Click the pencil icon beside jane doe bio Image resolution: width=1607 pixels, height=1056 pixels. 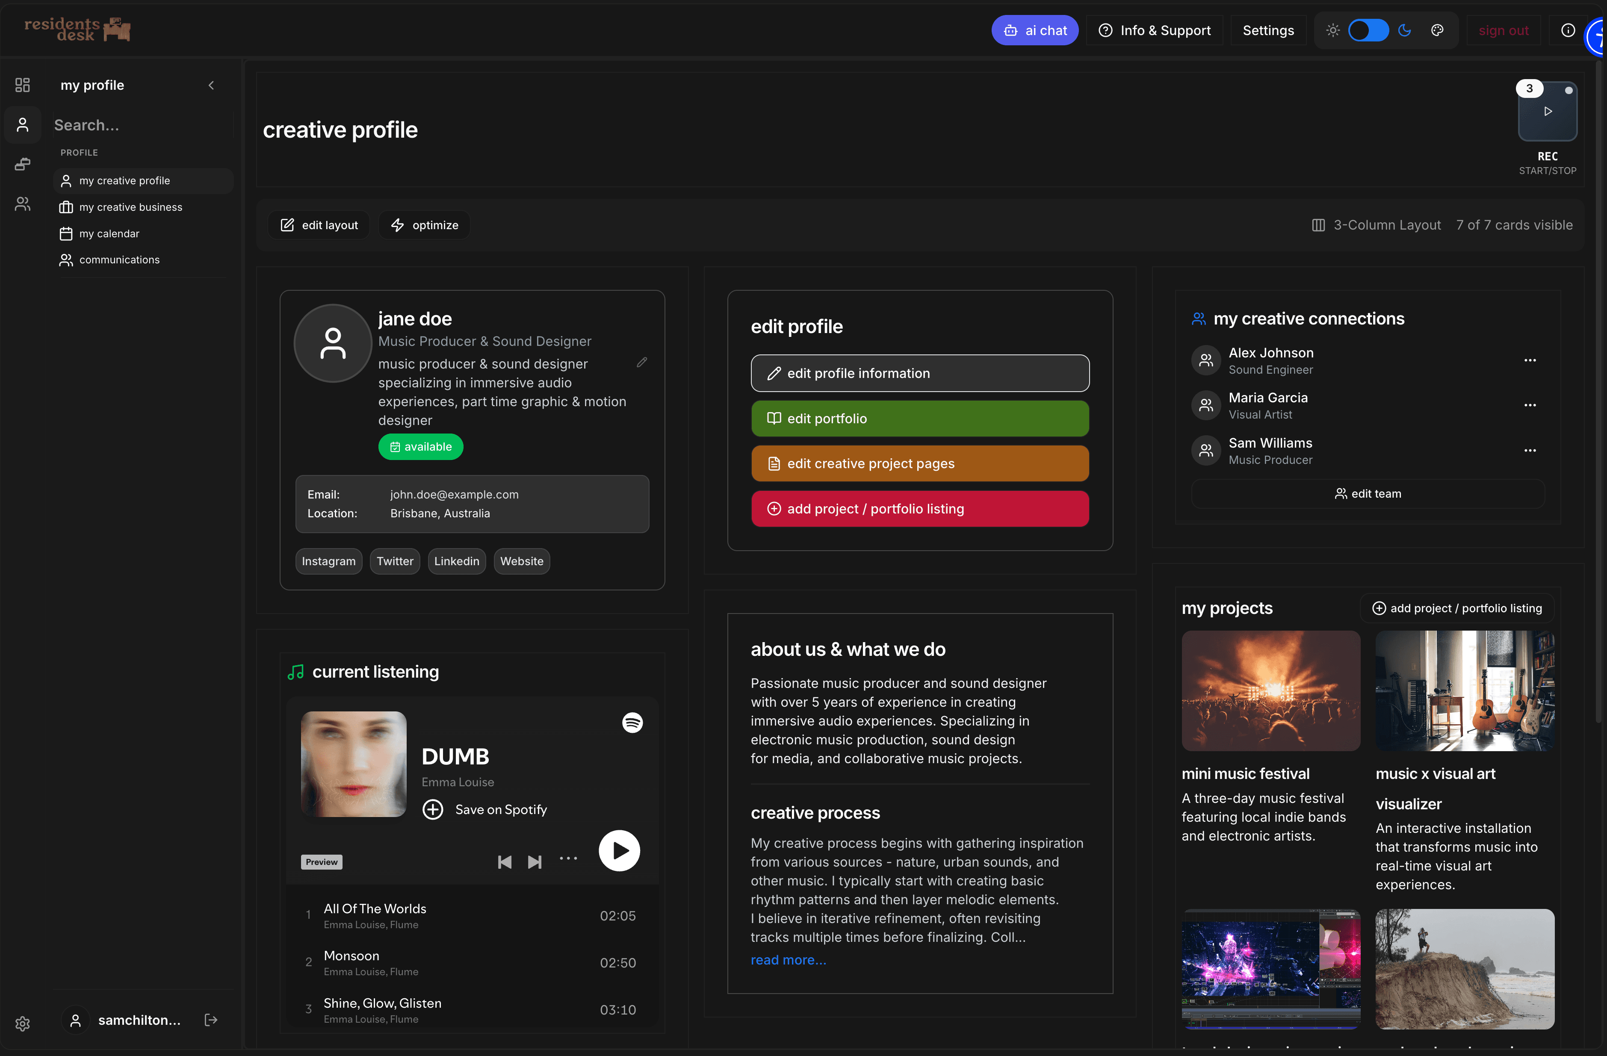coord(641,363)
